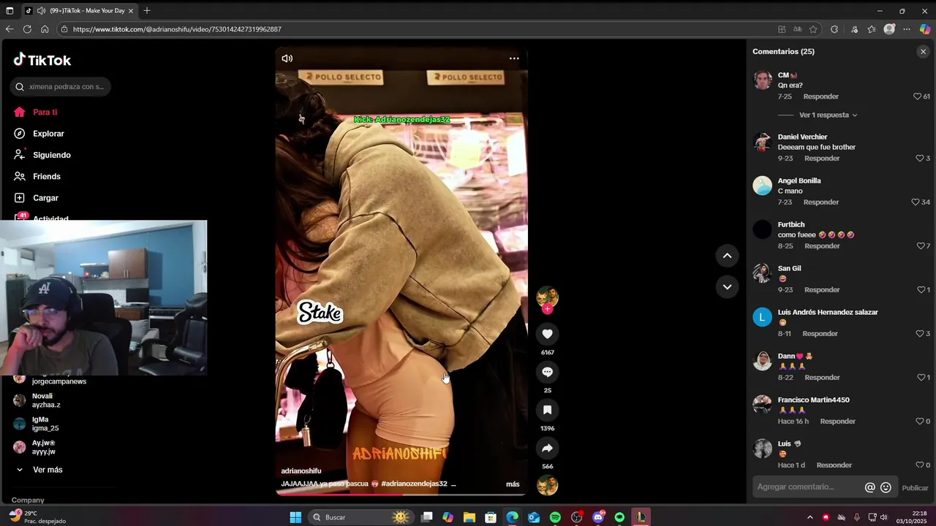Open the Windows Start menu

point(295,517)
